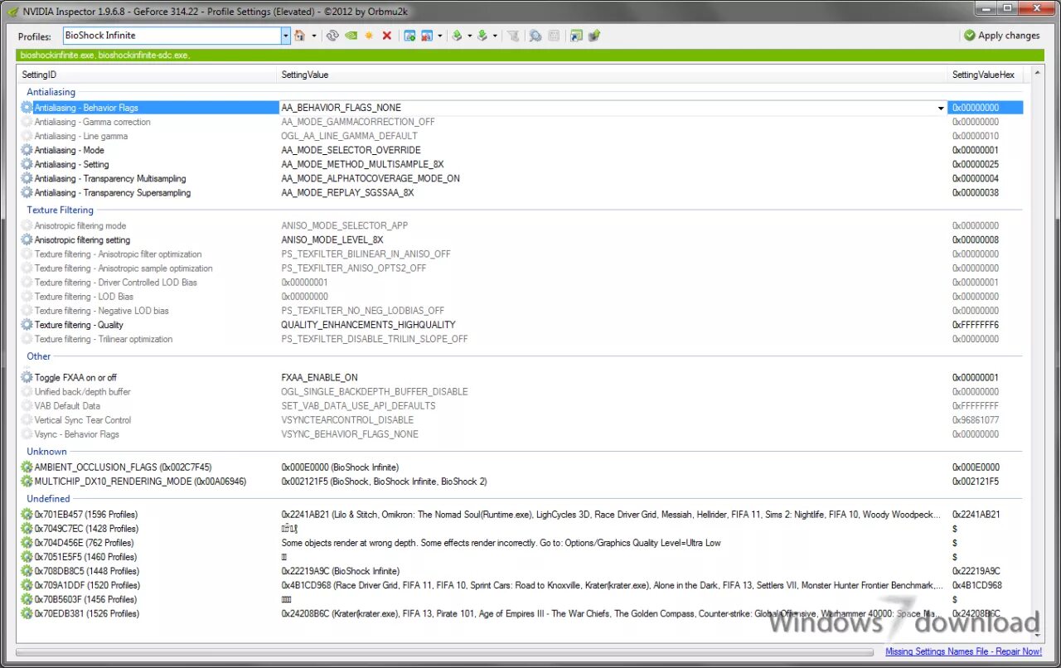Click AA_MODE_REPLAY_SGSSAA_8X value
1061x668 pixels.
pyautogui.click(x=347, y=192)
